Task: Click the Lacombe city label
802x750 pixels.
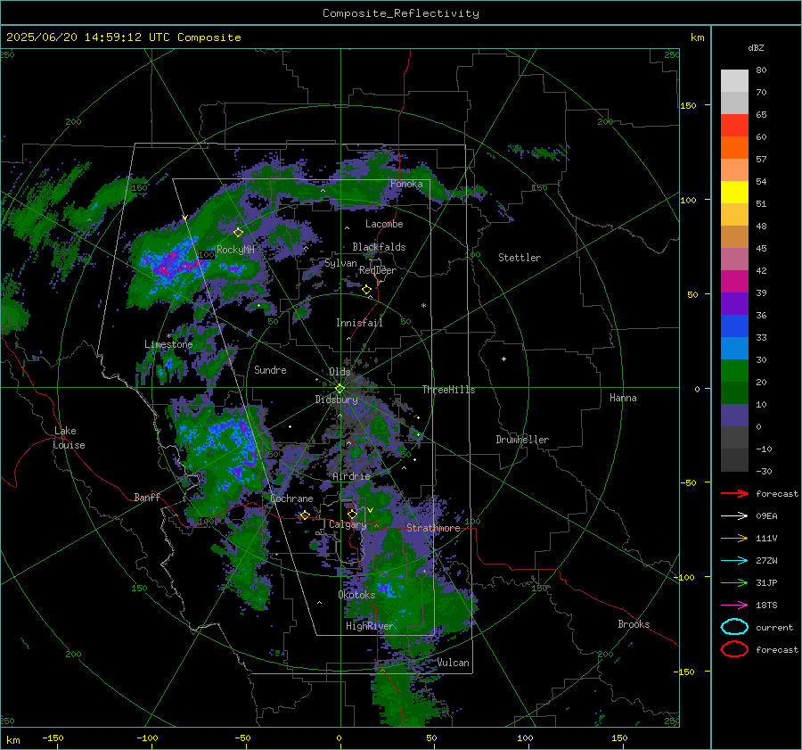Action: point(384,224)
